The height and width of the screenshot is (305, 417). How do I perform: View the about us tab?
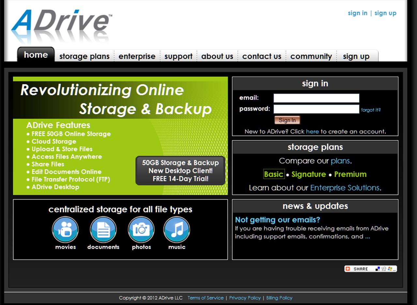pos(217,56)
